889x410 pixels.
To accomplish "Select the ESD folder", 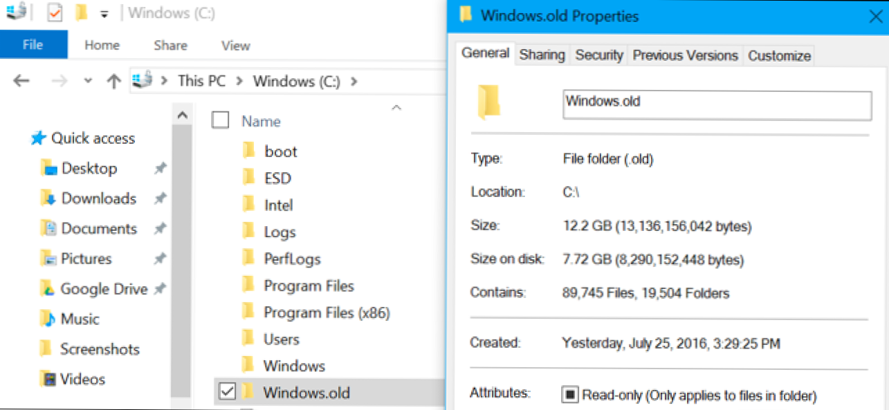I will (x=277, y=178).
